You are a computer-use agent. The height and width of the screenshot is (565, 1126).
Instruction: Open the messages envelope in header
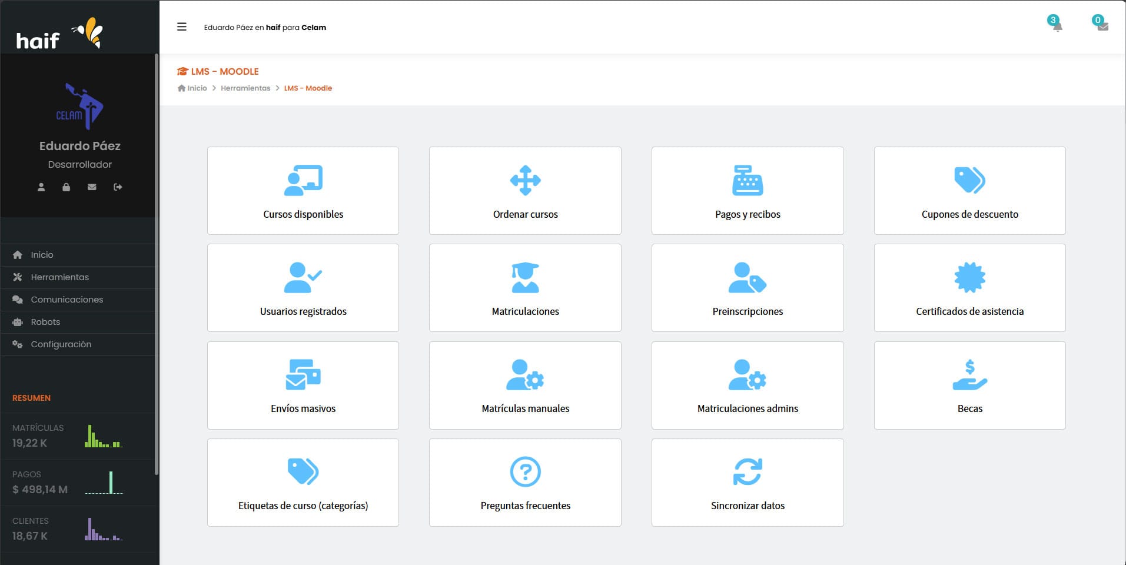click(1102, 25)
